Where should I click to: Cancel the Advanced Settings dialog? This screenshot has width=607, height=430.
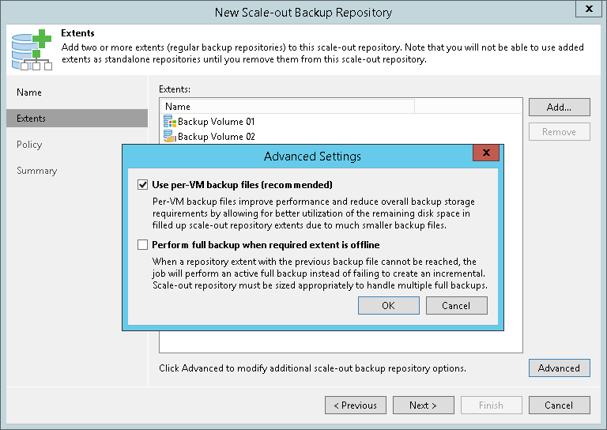456,306
